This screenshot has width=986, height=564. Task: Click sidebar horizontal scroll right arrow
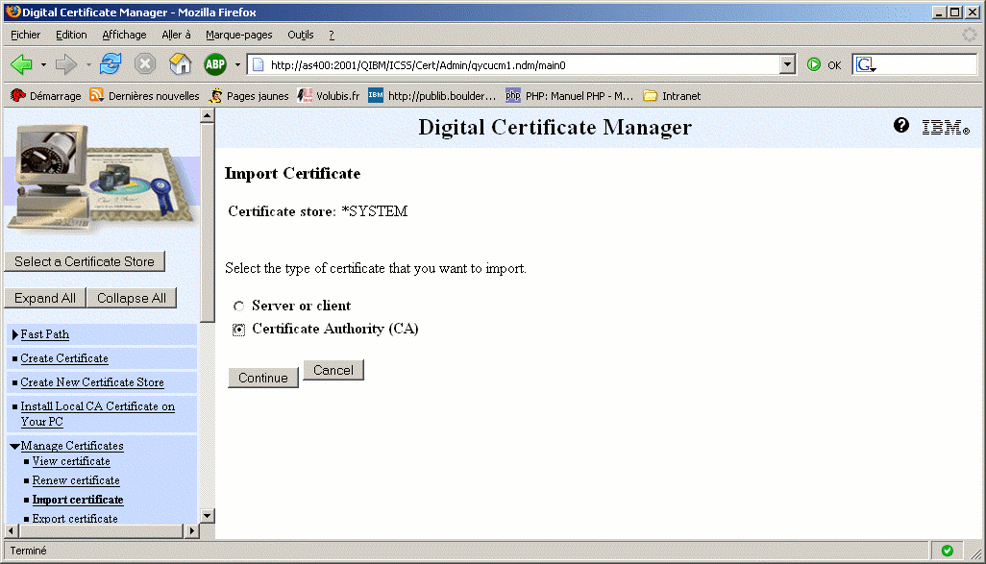pyautogui.click(x=192, y=531)
